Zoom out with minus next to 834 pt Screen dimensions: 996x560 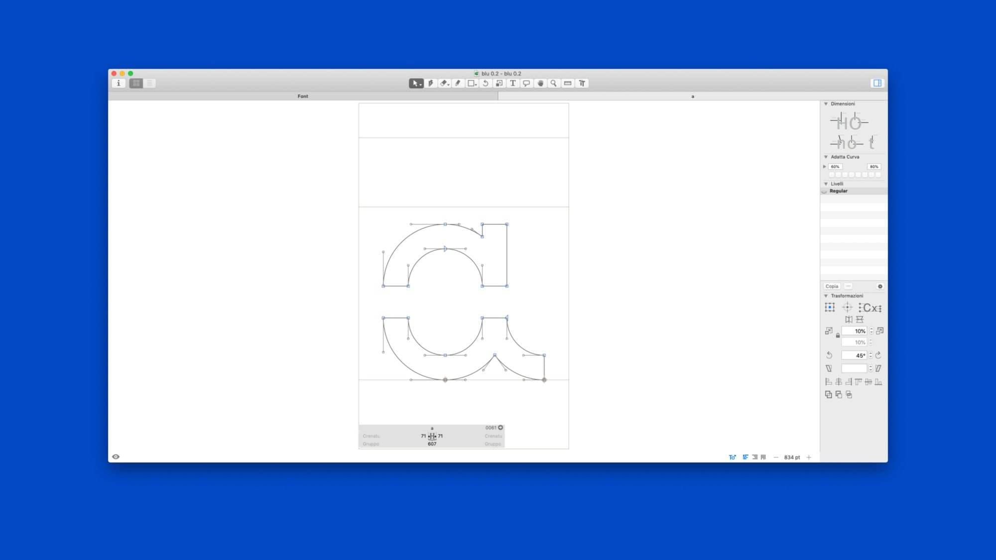pyautogui.click(x=776, y=457)
